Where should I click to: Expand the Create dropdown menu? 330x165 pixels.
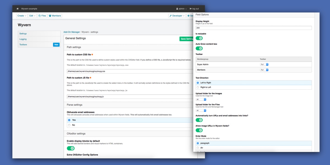pyautogui.click(x=22, y=16)
